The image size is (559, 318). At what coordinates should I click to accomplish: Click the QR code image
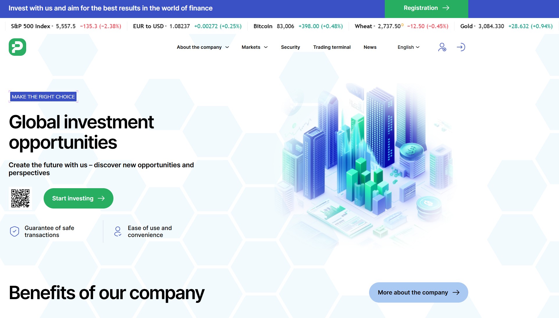(20, 198)
